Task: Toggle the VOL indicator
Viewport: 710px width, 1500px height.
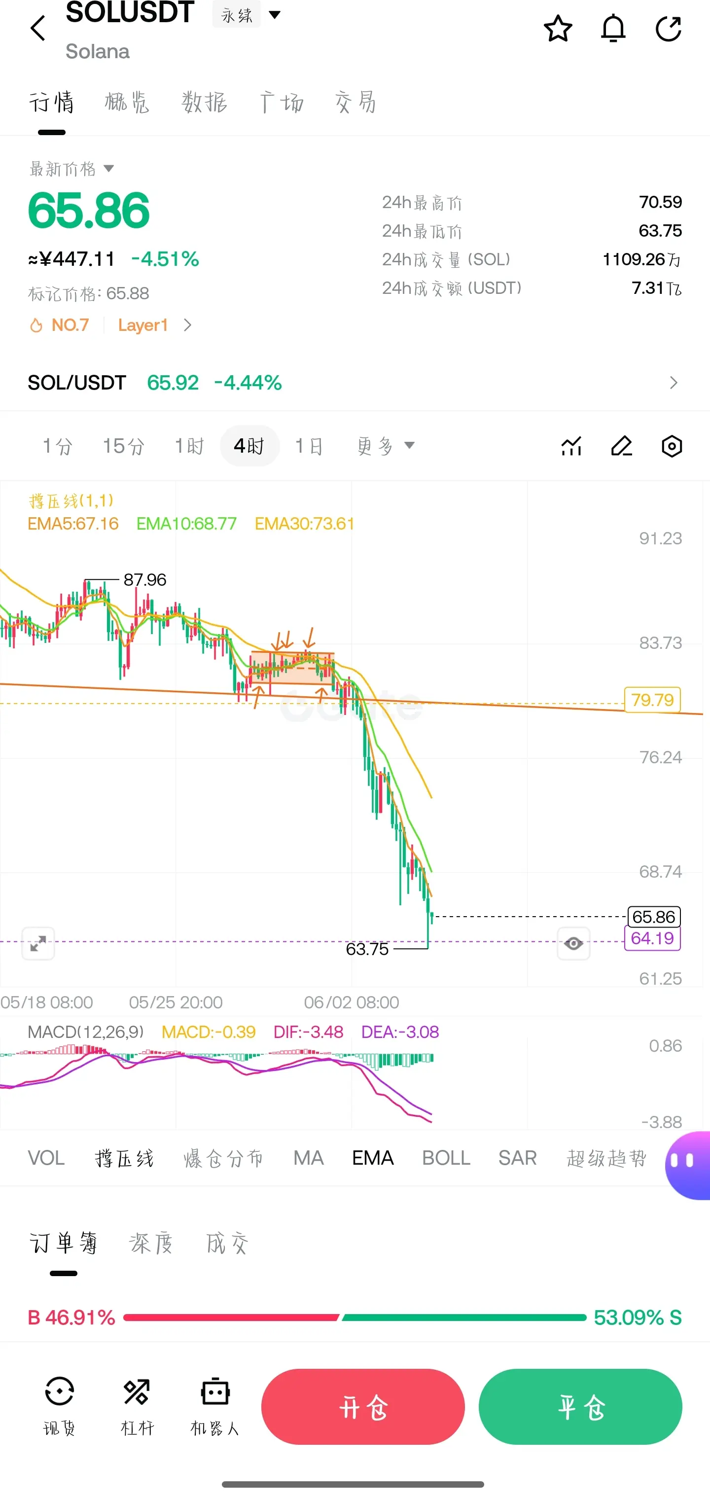Action: 46,1158
